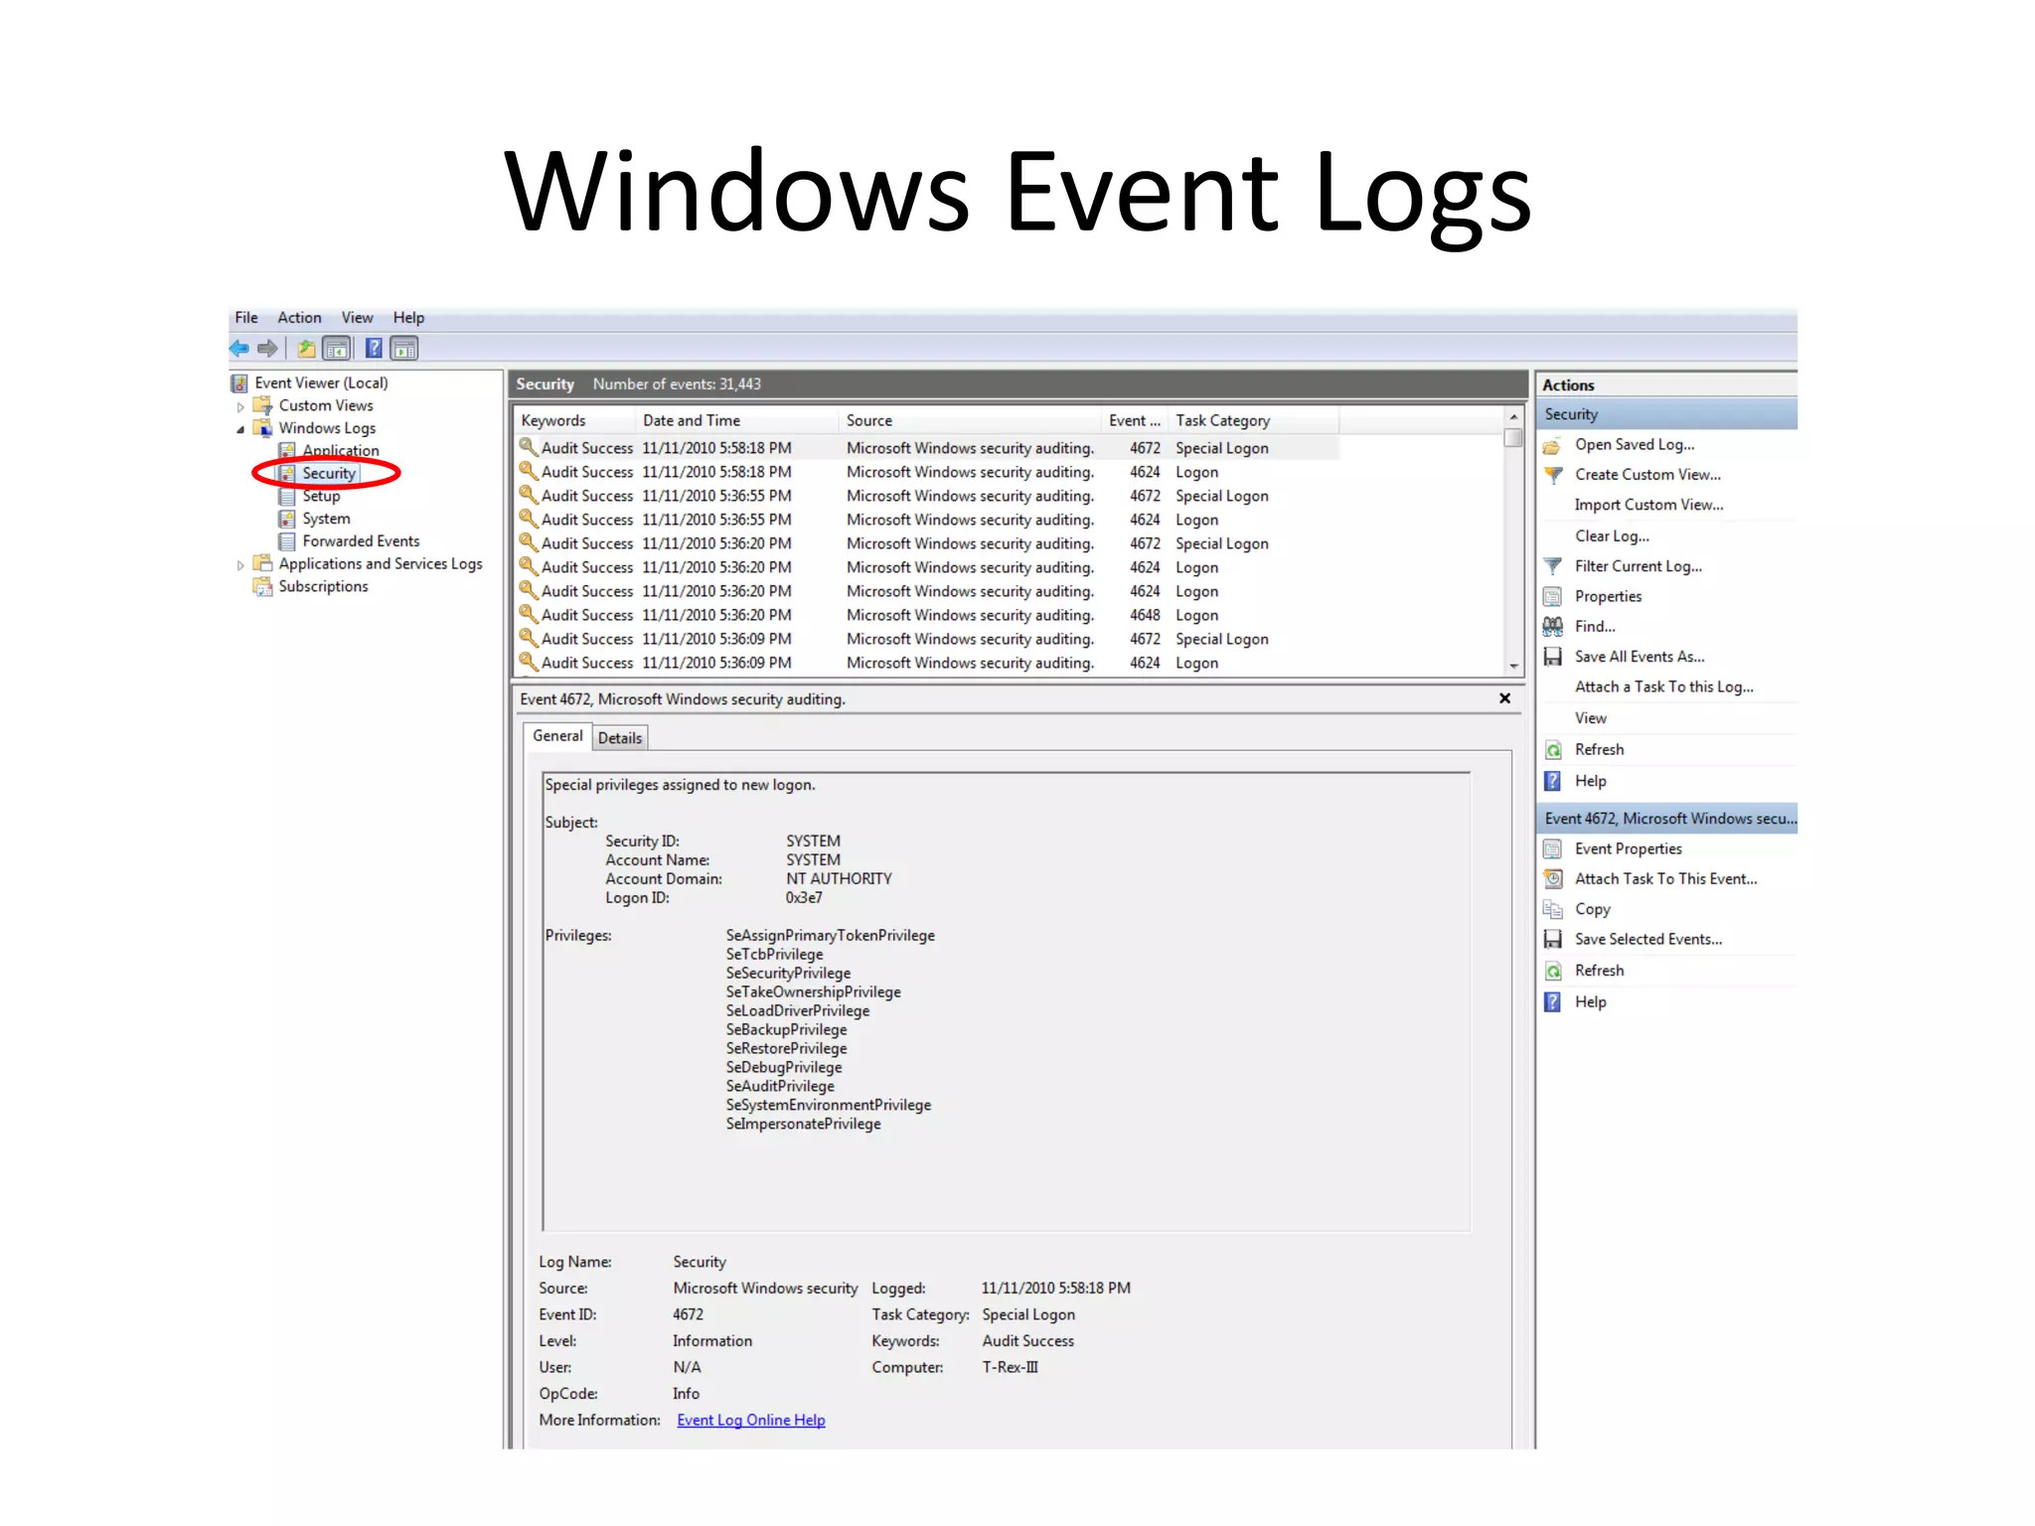Click the Event Viewer (Local) root icon
This screenshot has width=2035, height=1526.
tap(239, 383)
